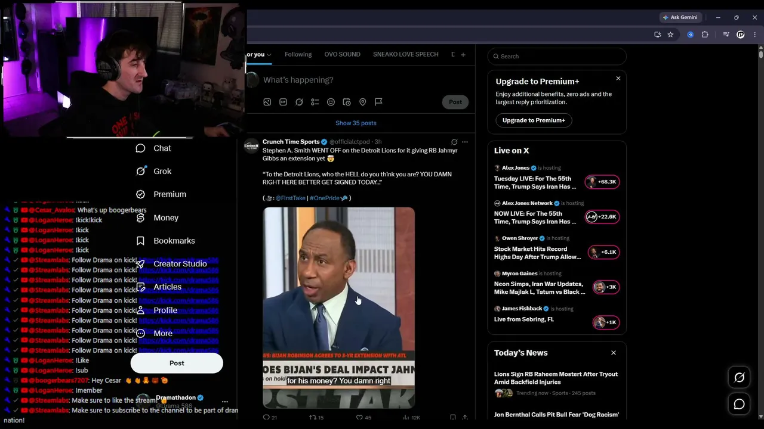Open Chat from the X sidebar
This screenshot has height=429, width=764.
pos(153,148)
